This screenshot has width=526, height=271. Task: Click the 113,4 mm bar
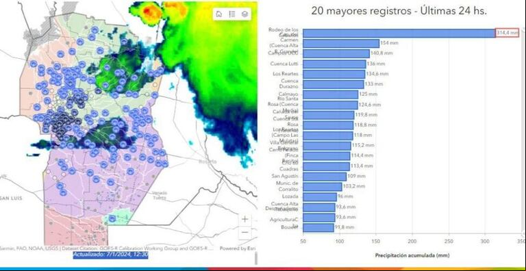click(327, 166)
